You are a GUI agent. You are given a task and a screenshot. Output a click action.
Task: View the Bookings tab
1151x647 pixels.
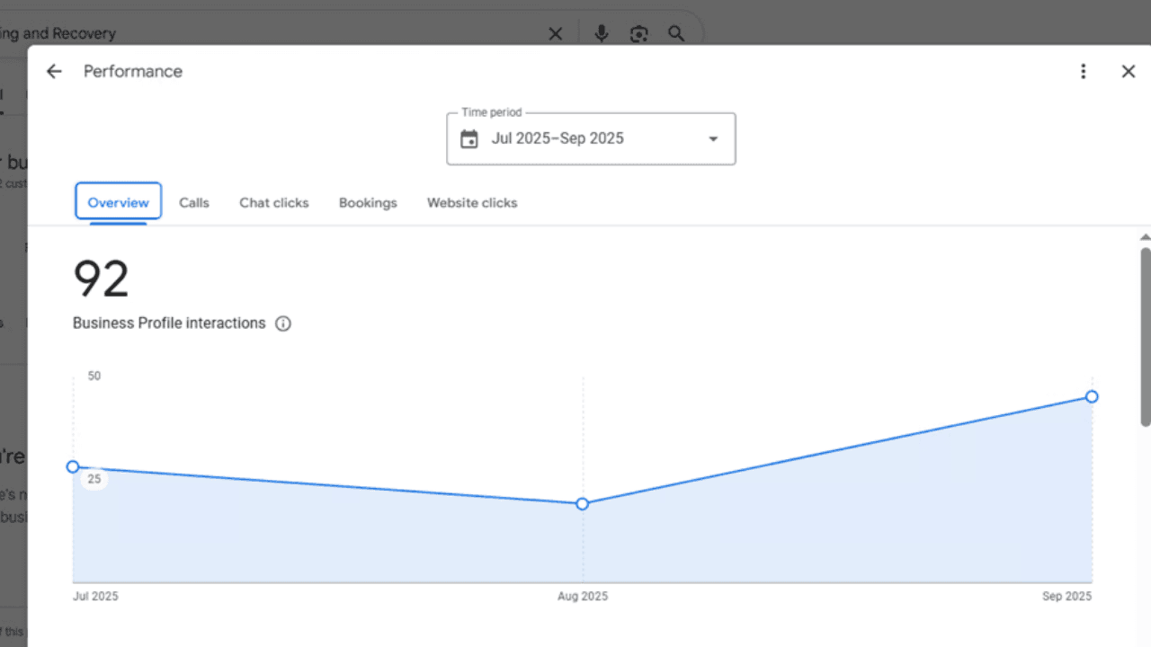pyautogui.click(x=368, y=202)
